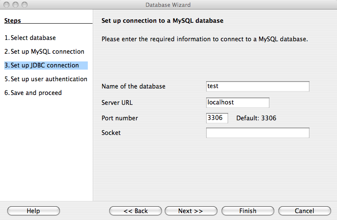The height and width of the screenshot is (220, 337).
Task: Click the Next >> button
Action: pyautogui.click(x=190, y=211)
